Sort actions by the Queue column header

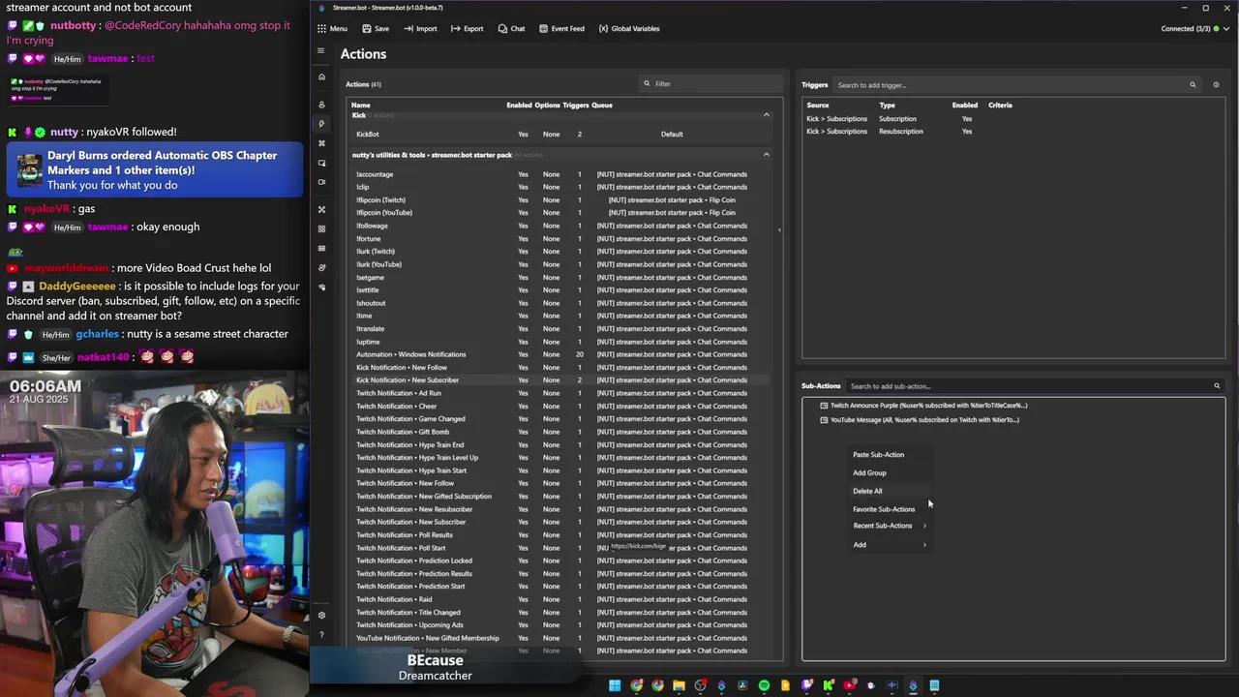click(x=602, y=105)
